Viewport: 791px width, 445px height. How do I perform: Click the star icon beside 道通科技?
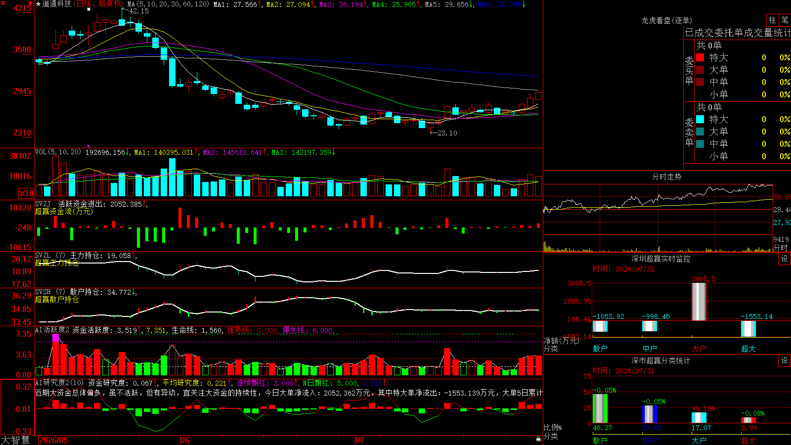(x=39, y=4)
